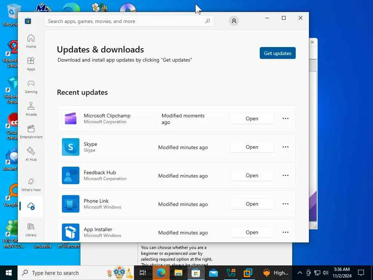The width and height of the screenshot is (373, 280).
Task: Open more options for App Installer
Action: click(286, 232)
